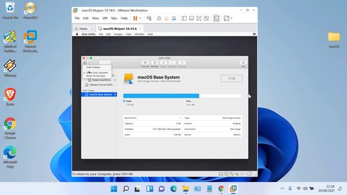Expand the sidebar view dropdown arrow
Screen dimensions: 347x195
(x=89, y=63)
